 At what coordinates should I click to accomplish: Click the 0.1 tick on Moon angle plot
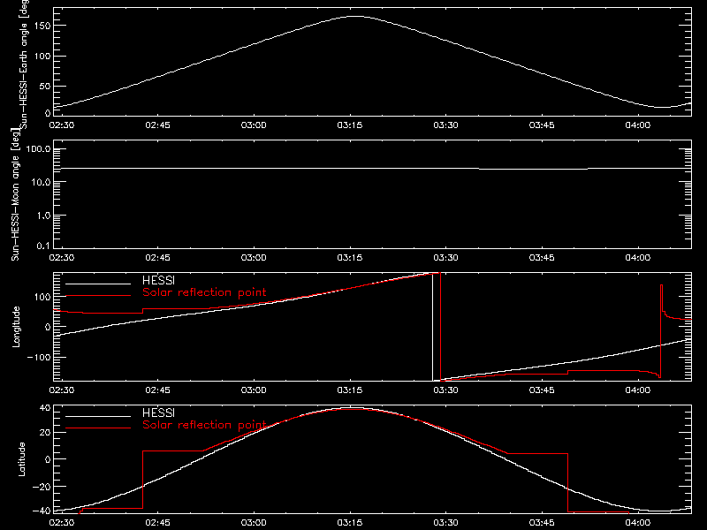[x=43, y=246]
